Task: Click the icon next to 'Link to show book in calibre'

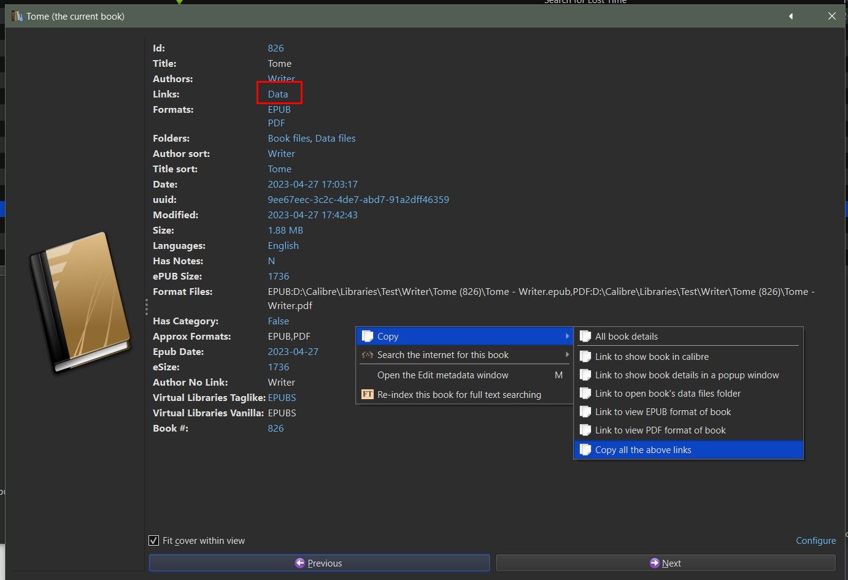Action: click(585, 356)
